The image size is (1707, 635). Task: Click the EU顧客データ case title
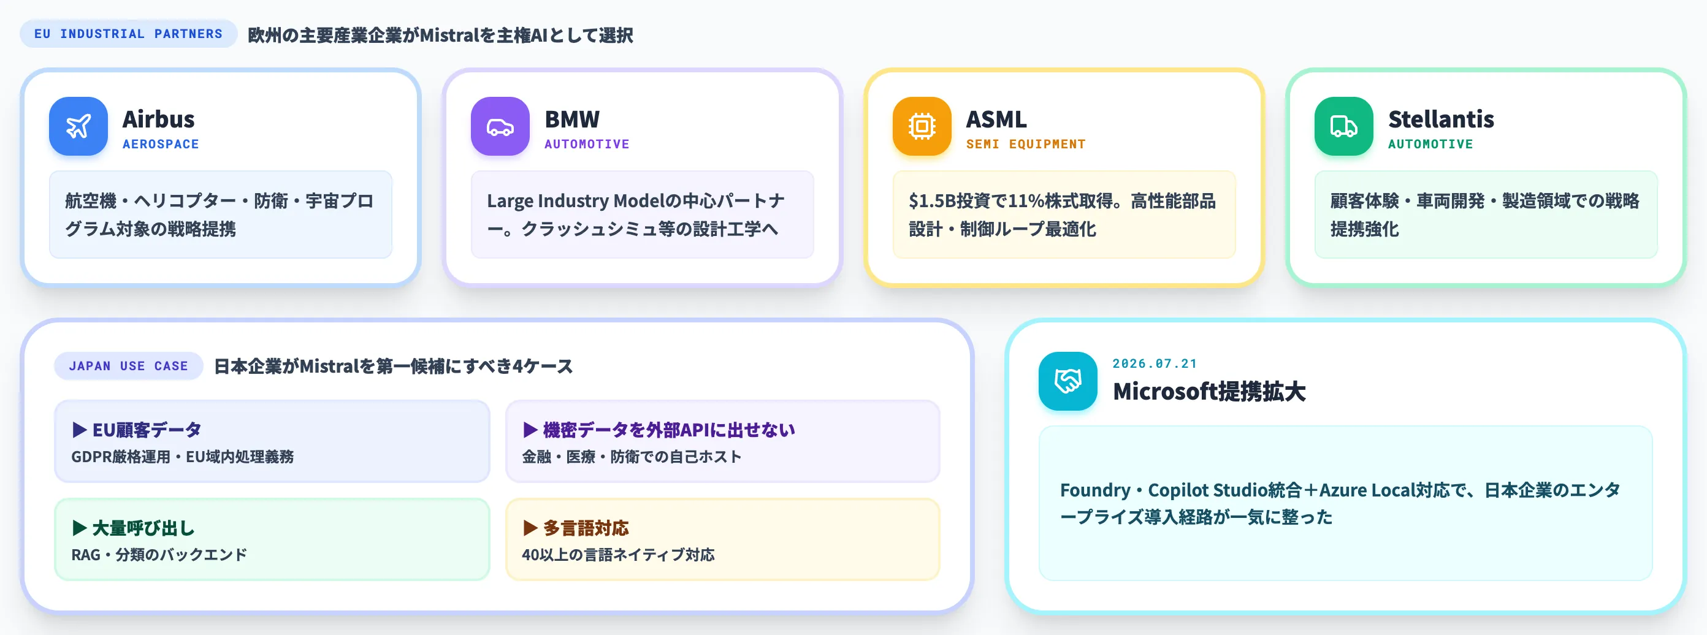(147, 430)
